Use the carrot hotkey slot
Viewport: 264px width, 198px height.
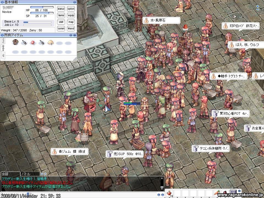coord(217,193)
